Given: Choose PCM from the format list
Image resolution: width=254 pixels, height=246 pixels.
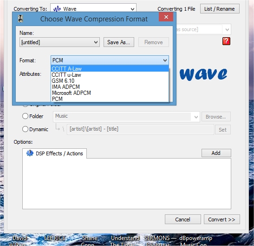Looking at the screenshot, I should coord(110,99).
